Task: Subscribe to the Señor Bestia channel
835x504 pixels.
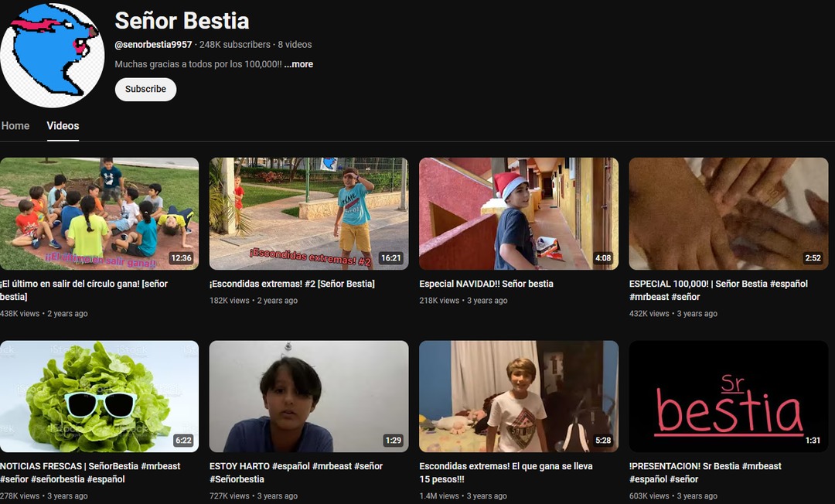Action: point(145,90)
